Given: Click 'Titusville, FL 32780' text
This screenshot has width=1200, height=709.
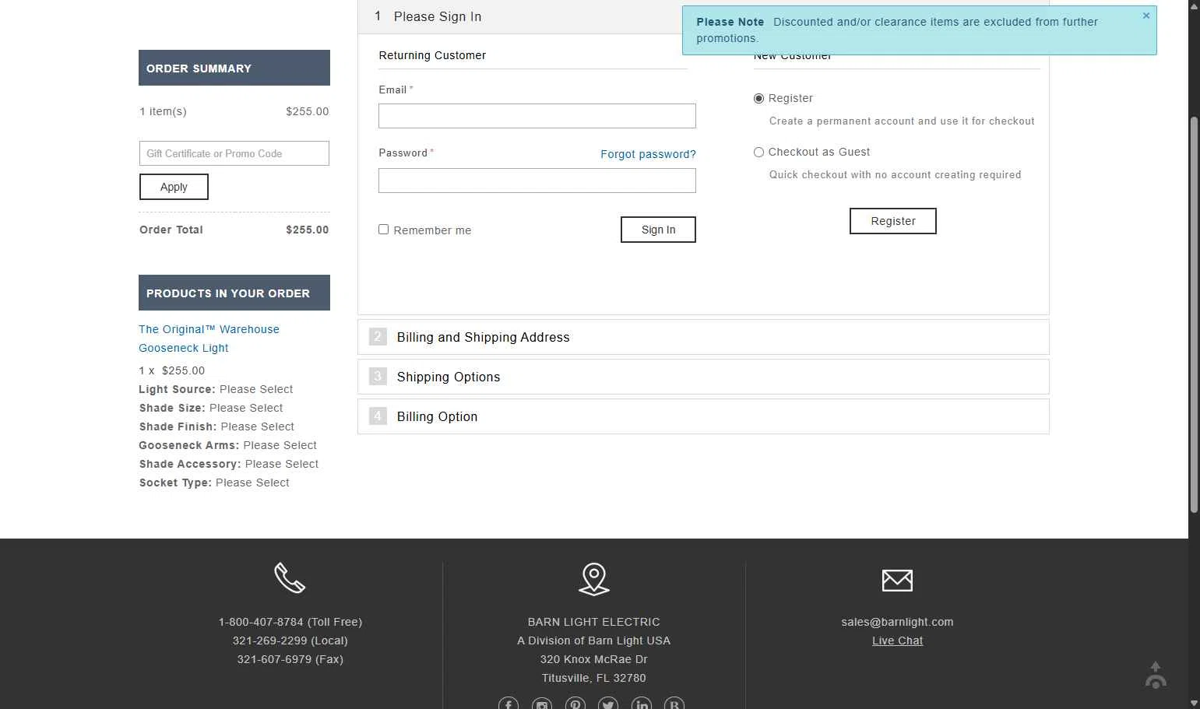Looking at the screenshot, I should 594,678.
